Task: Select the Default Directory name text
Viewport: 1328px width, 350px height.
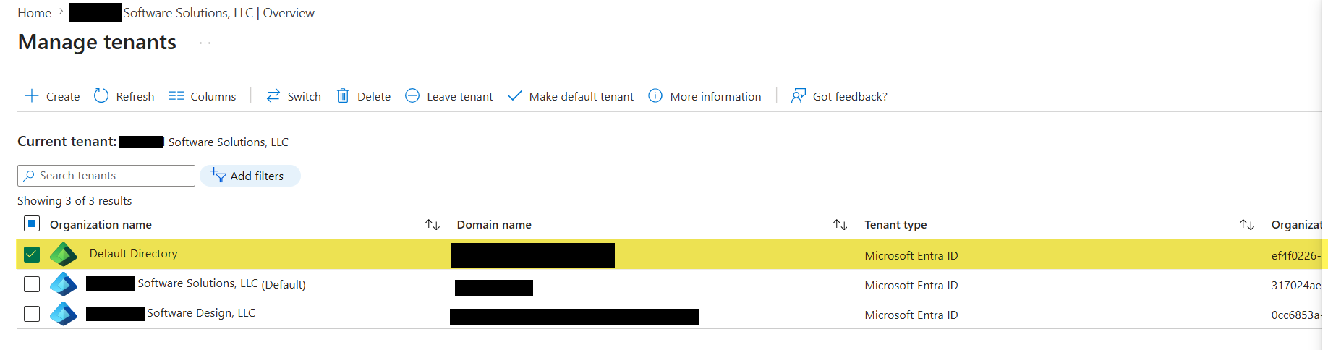Action: [x=133, y=254]
